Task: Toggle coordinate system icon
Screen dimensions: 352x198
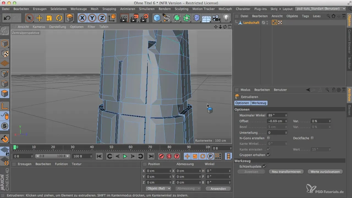Action: (112, 18)
